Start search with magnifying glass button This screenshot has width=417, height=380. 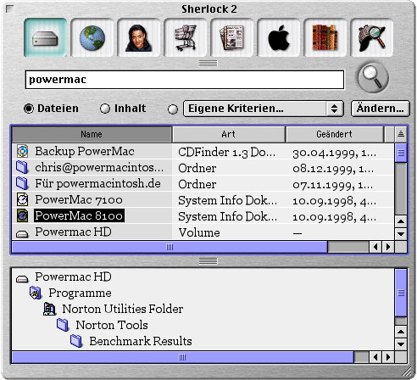(373, 77)
